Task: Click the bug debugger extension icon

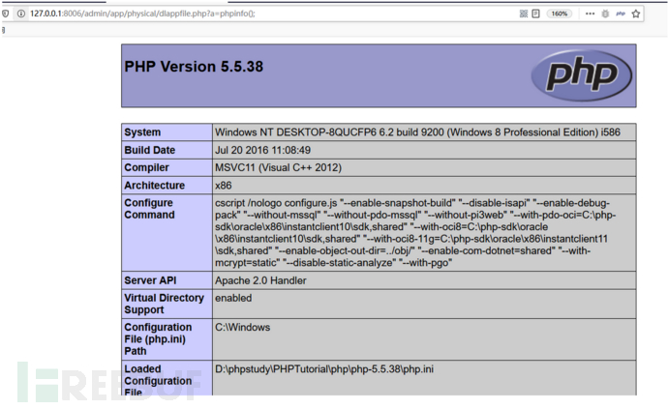Action: tap(605, 15)
